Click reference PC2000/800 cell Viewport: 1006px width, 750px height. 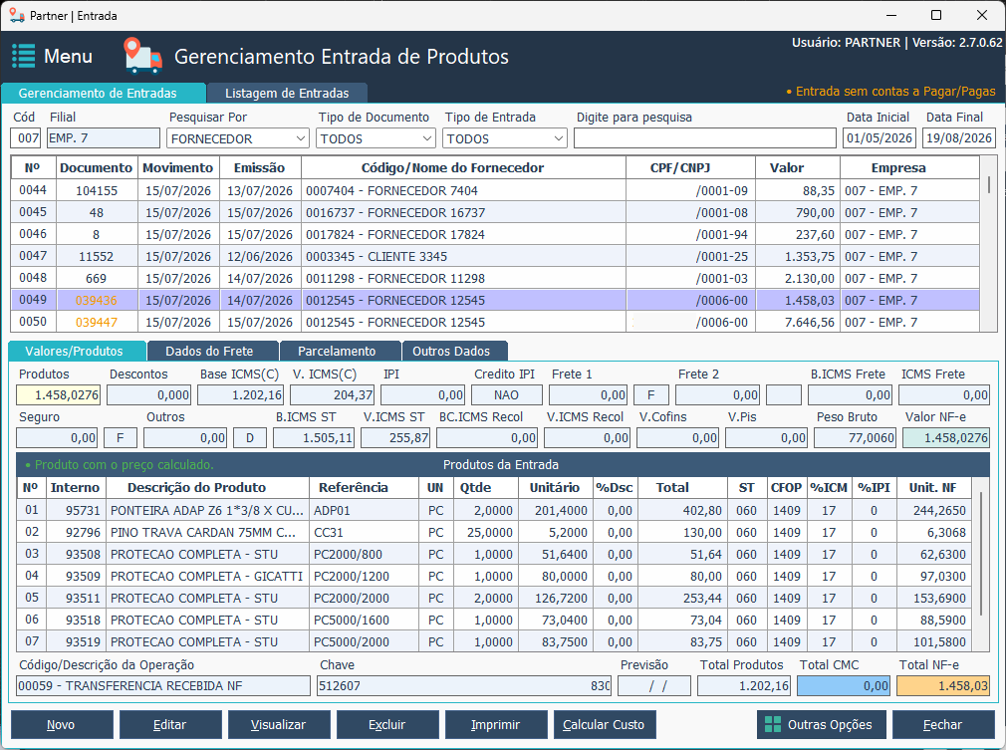(364, 555)
